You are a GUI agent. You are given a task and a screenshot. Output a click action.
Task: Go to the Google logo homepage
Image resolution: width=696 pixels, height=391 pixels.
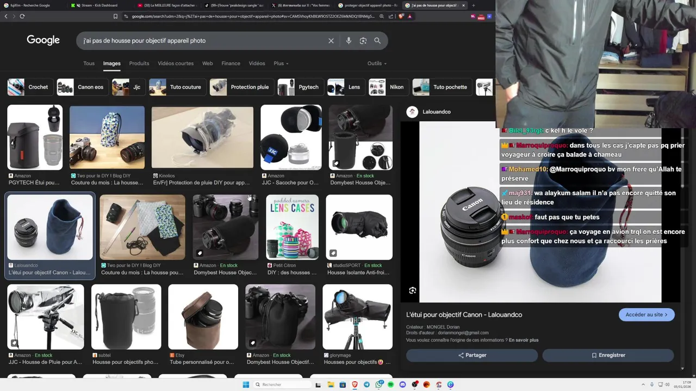(43, 40)
